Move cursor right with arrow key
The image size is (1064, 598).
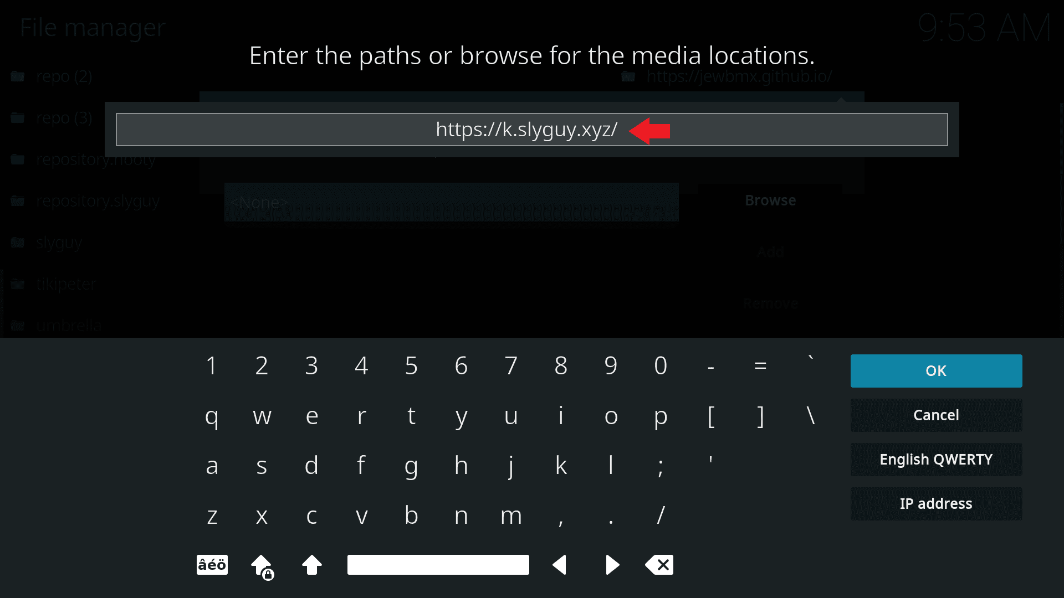[612, 565]
